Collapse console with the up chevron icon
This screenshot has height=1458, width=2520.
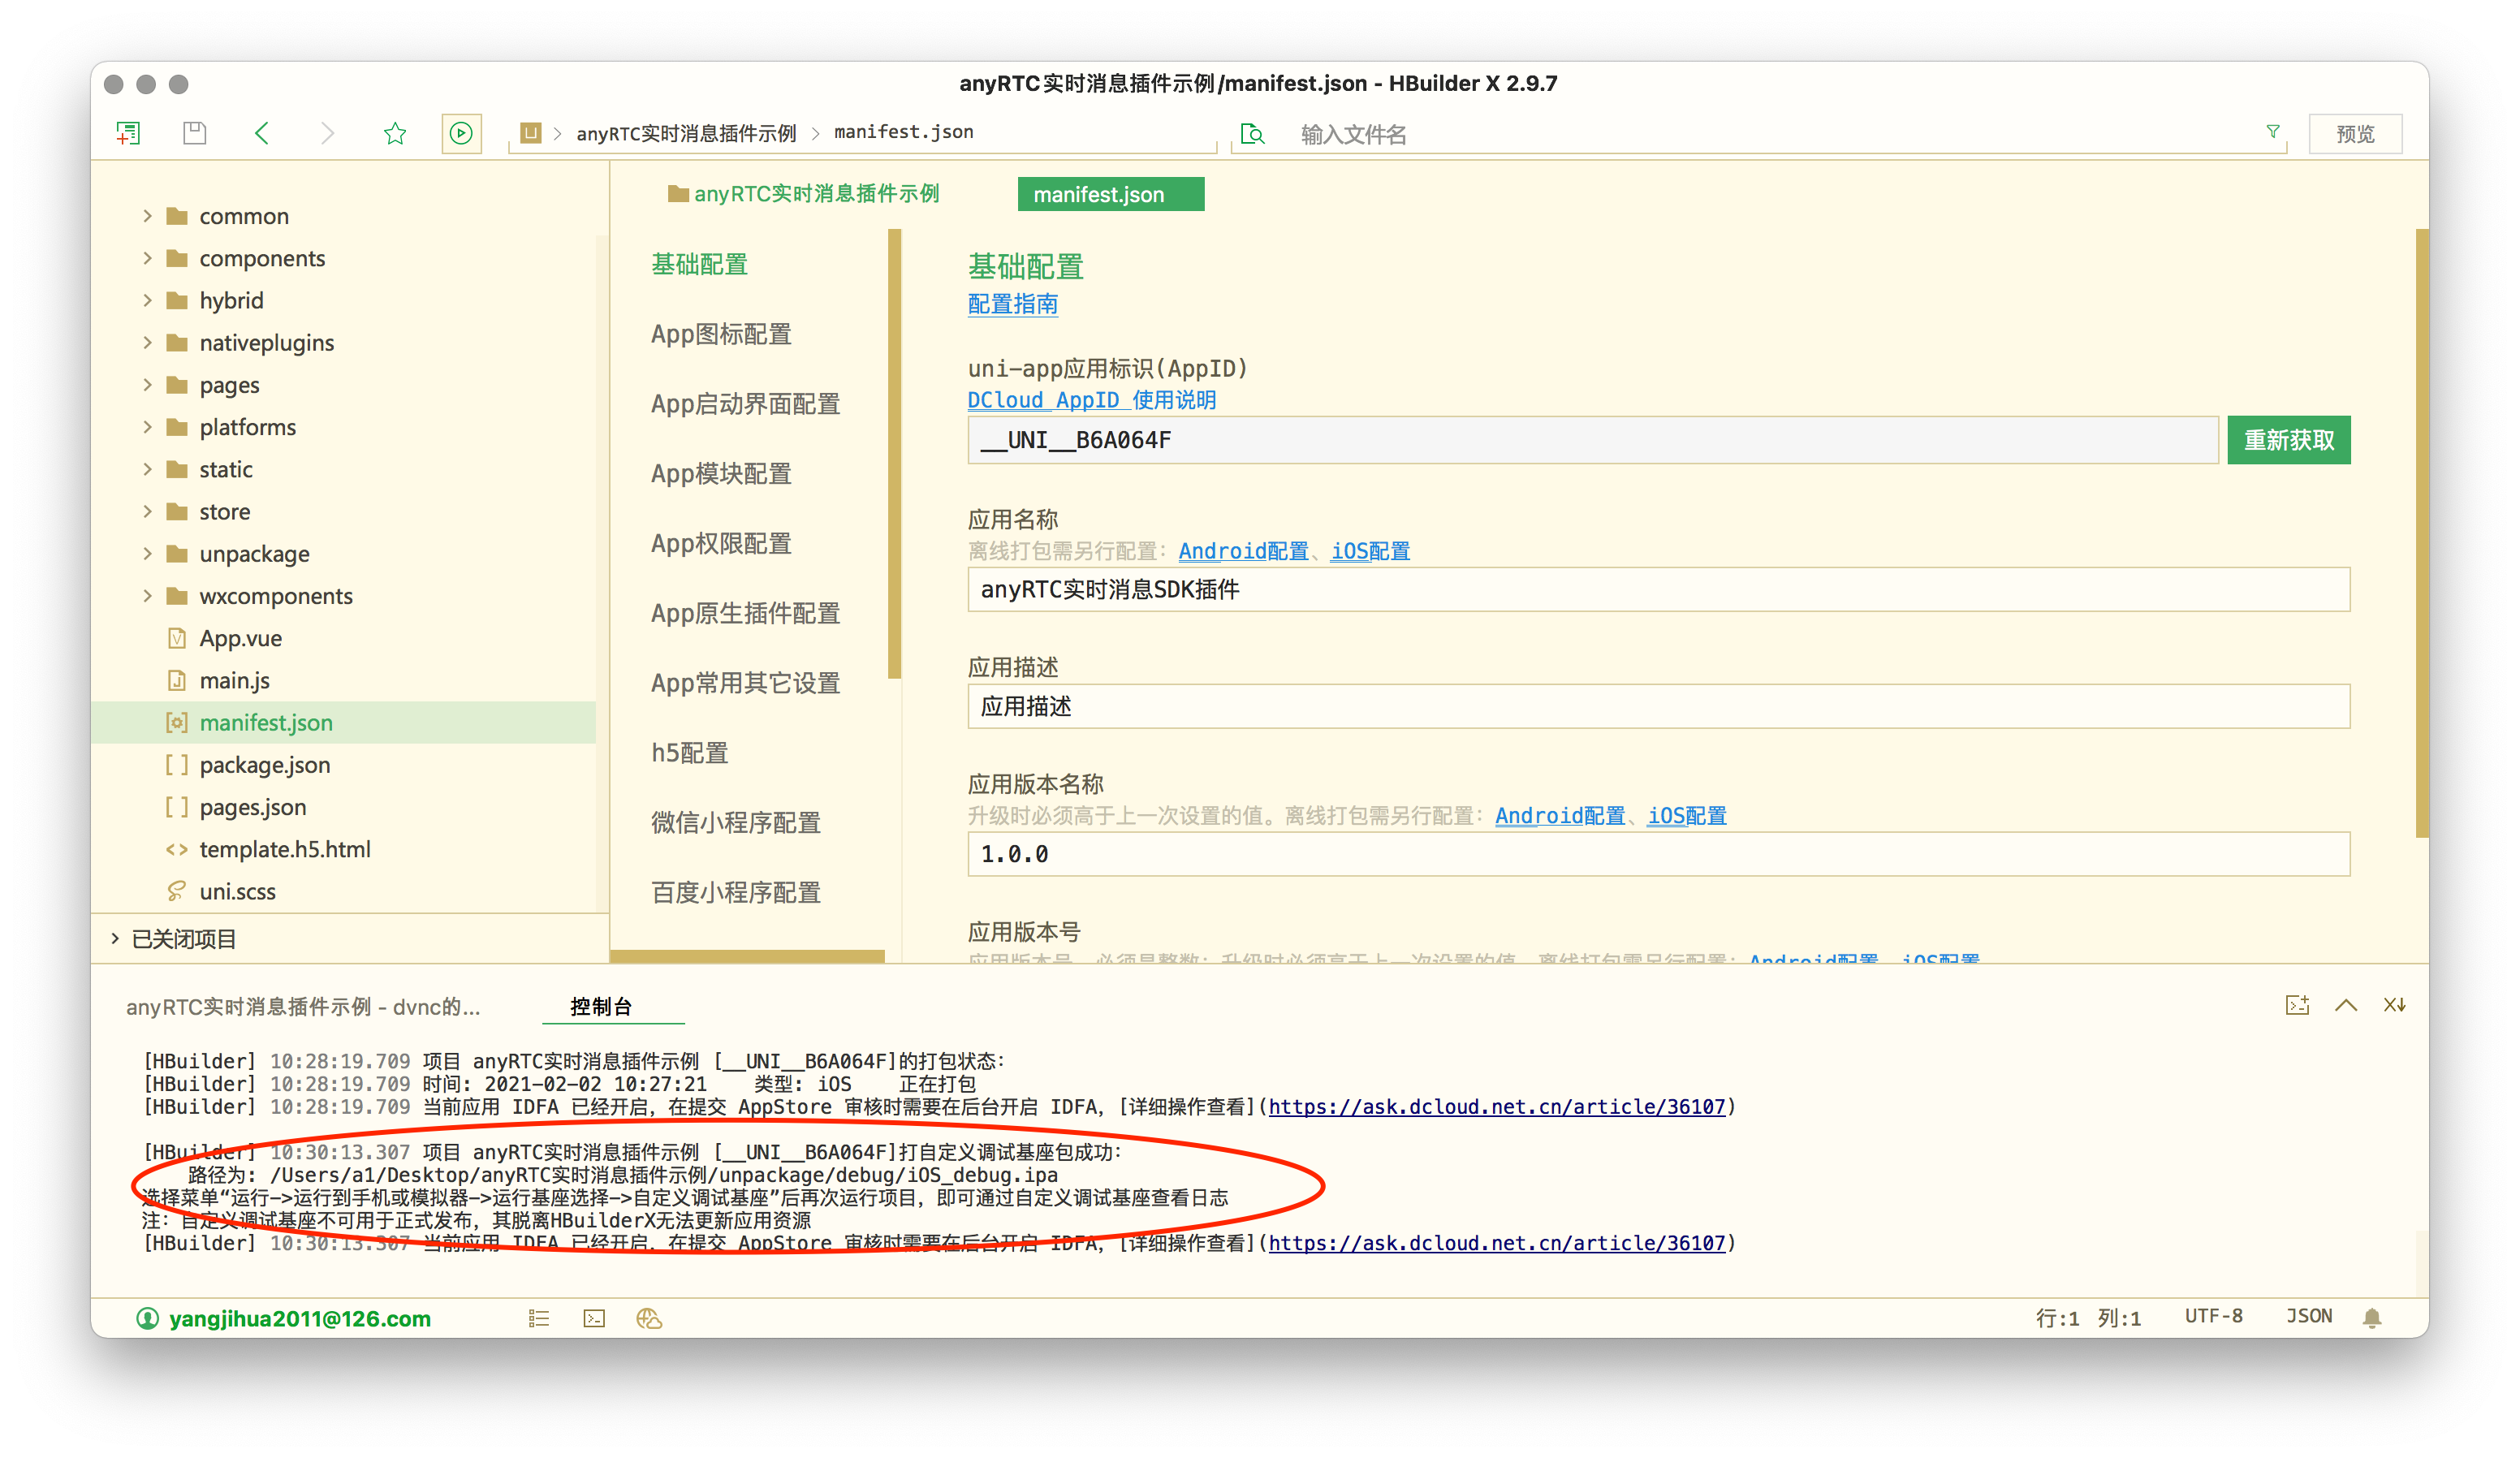coord(2346,1005)
